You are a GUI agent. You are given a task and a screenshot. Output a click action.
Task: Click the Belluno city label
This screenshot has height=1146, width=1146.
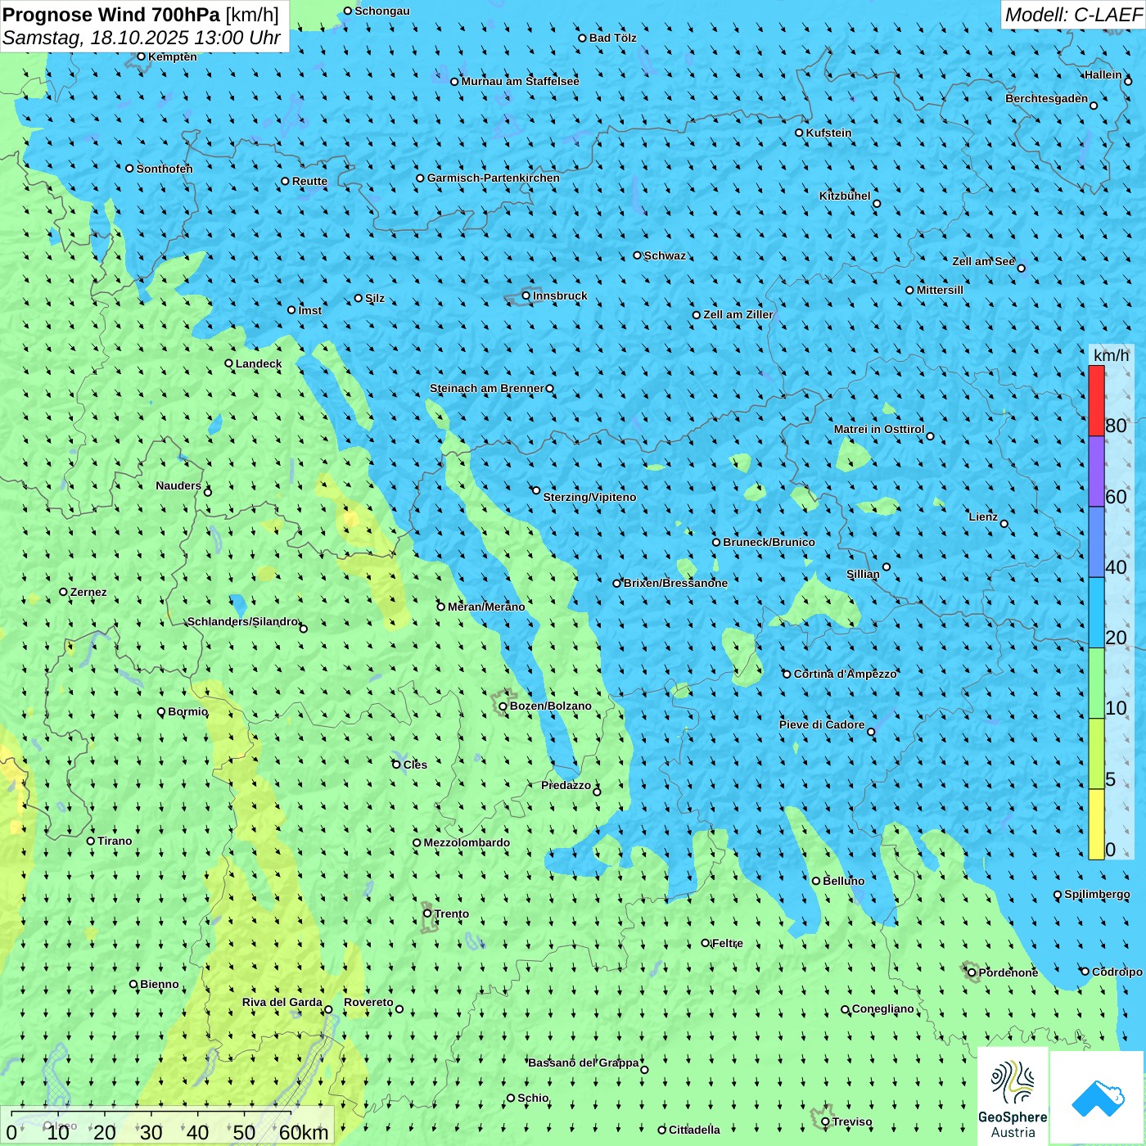(843, 881)
